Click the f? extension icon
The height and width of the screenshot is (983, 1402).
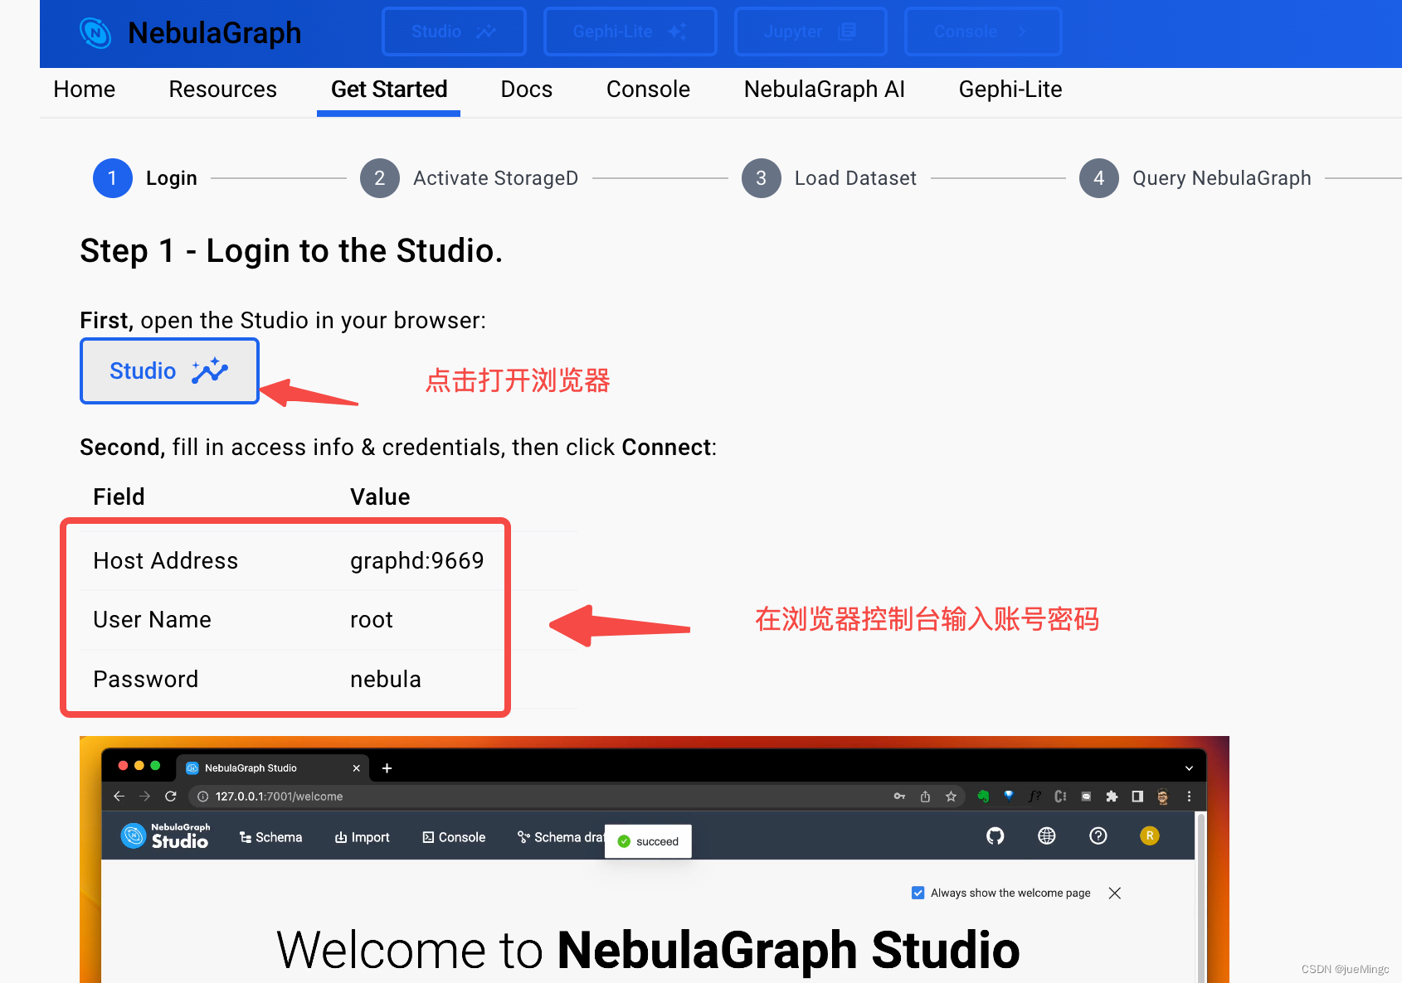pyautogui.click(x=1034, y=797)
